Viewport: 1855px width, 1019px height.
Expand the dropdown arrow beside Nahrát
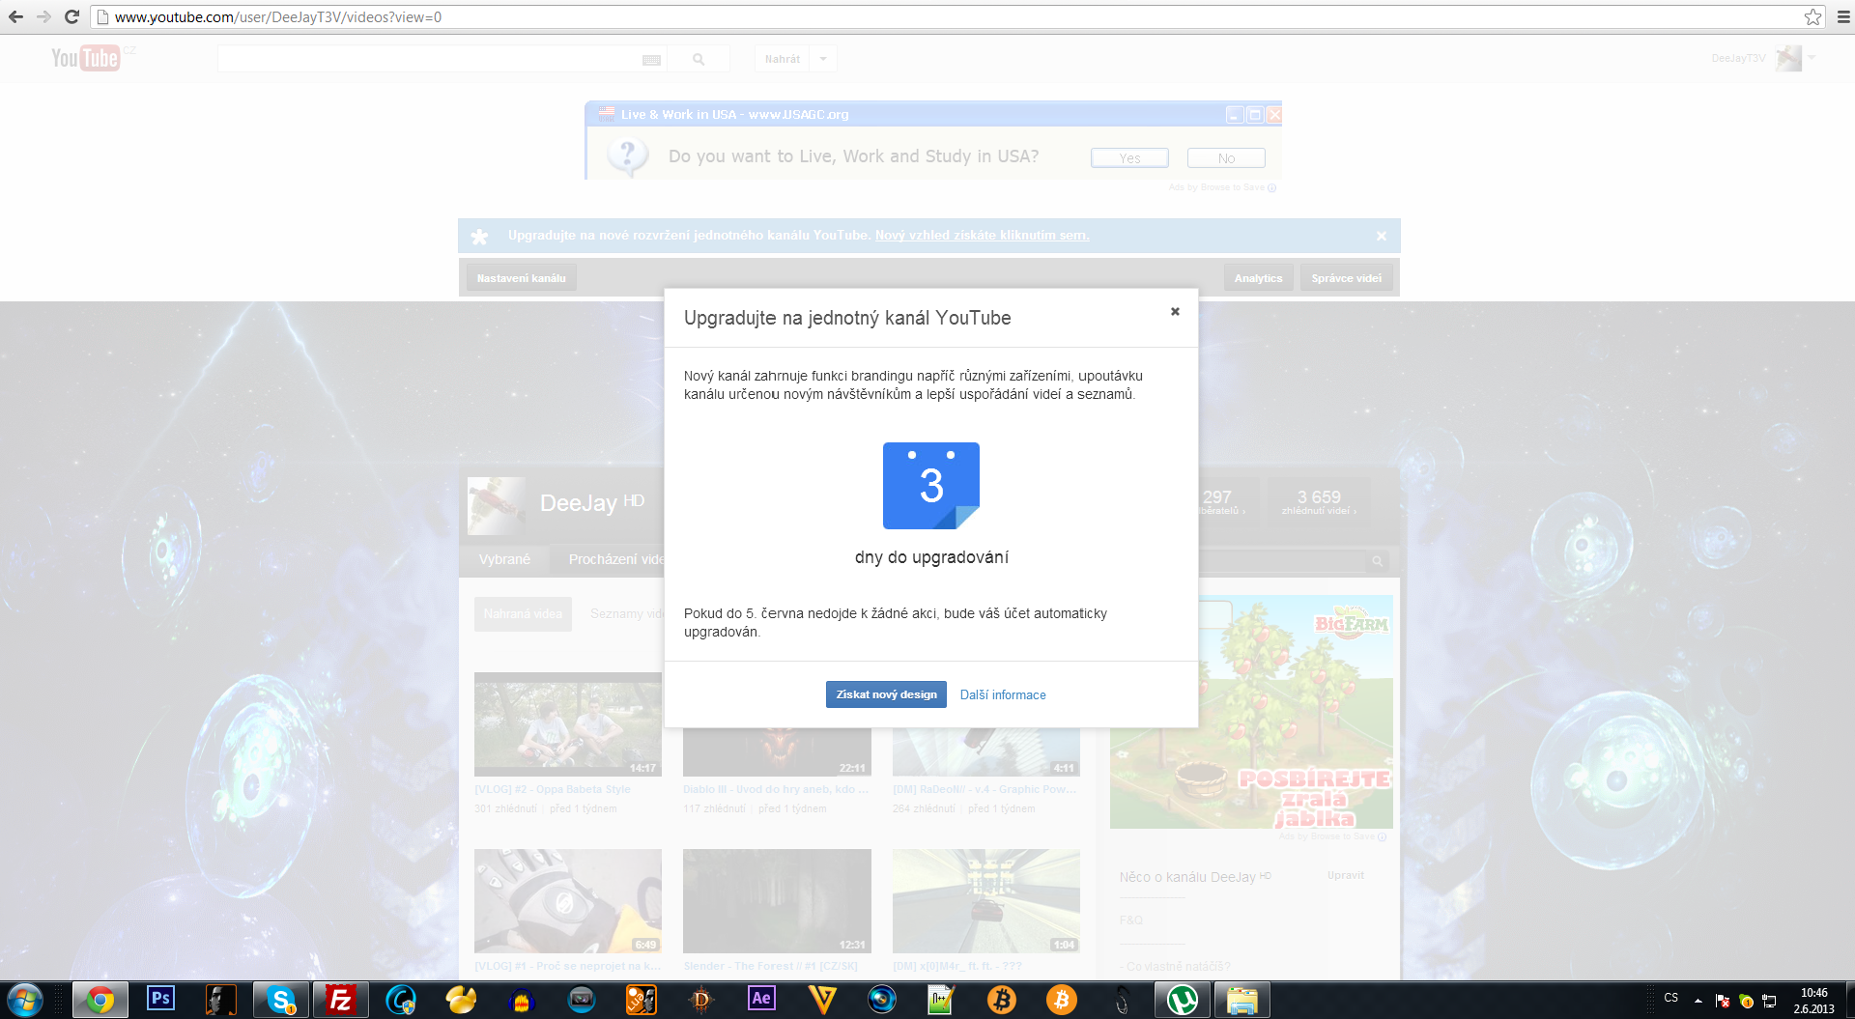(823, 59)
